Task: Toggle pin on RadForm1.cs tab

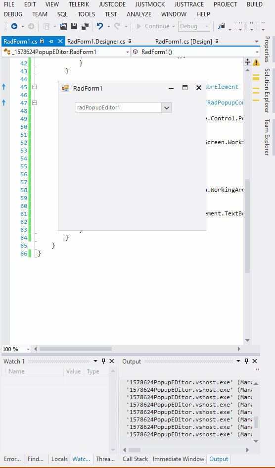Action: 51,41
